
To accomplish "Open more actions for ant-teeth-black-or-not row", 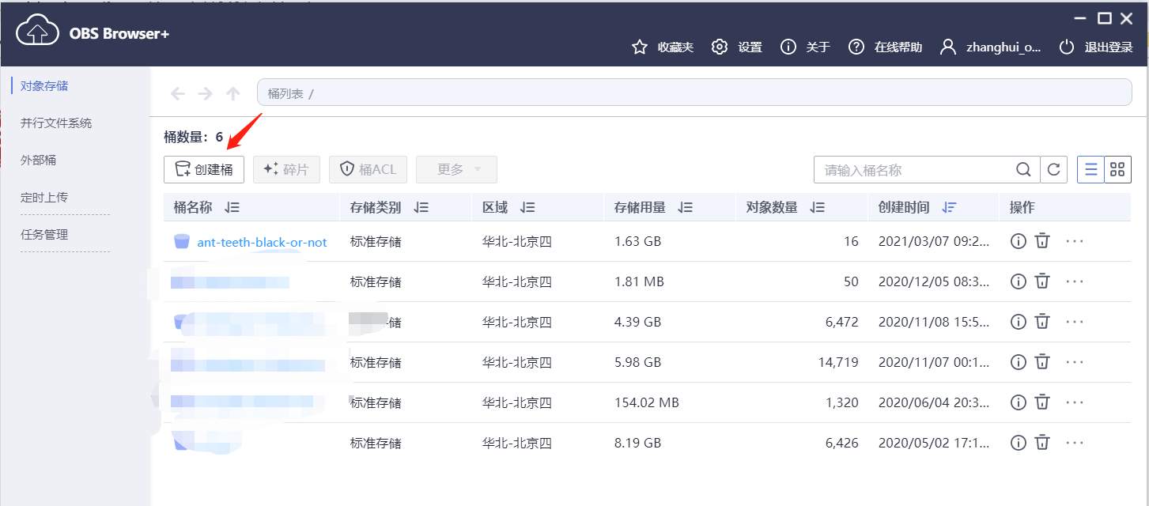I will tap(1074, 241).
